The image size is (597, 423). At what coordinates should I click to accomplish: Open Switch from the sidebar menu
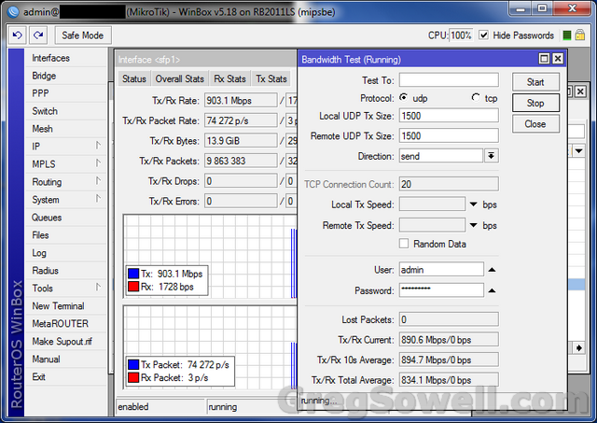pyautogui.click(x=65, y=111)
